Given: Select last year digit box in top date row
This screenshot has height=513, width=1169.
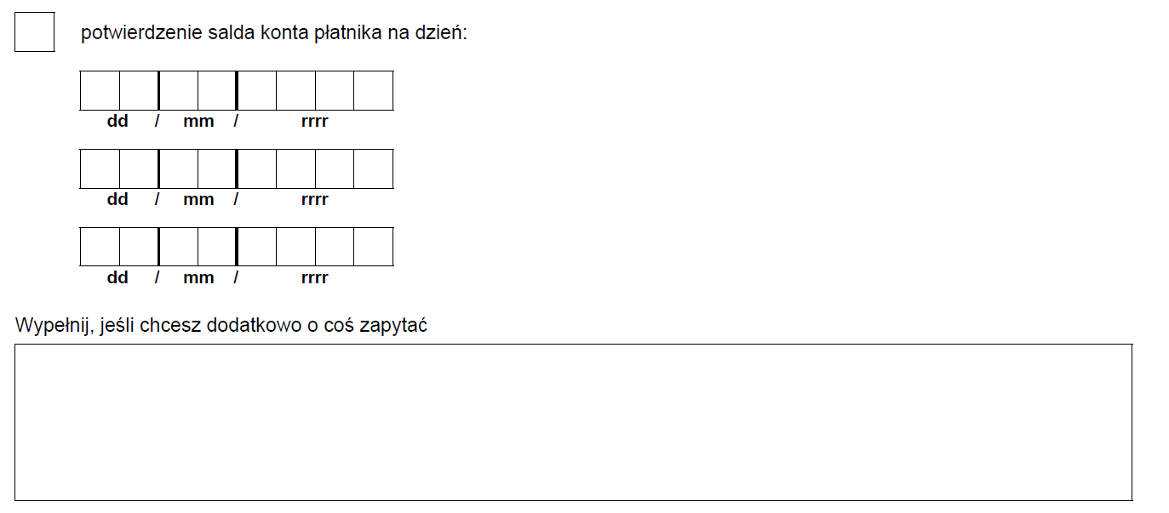Looking at the screenshot, I should tap(374, 90).
